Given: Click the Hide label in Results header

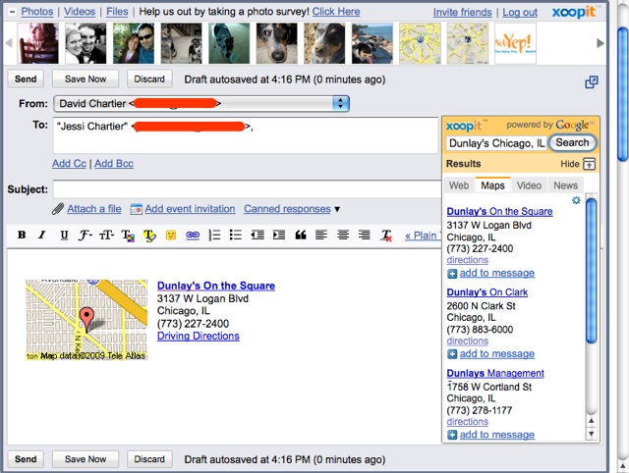Looking at the screenshot, I should [570, 164].
